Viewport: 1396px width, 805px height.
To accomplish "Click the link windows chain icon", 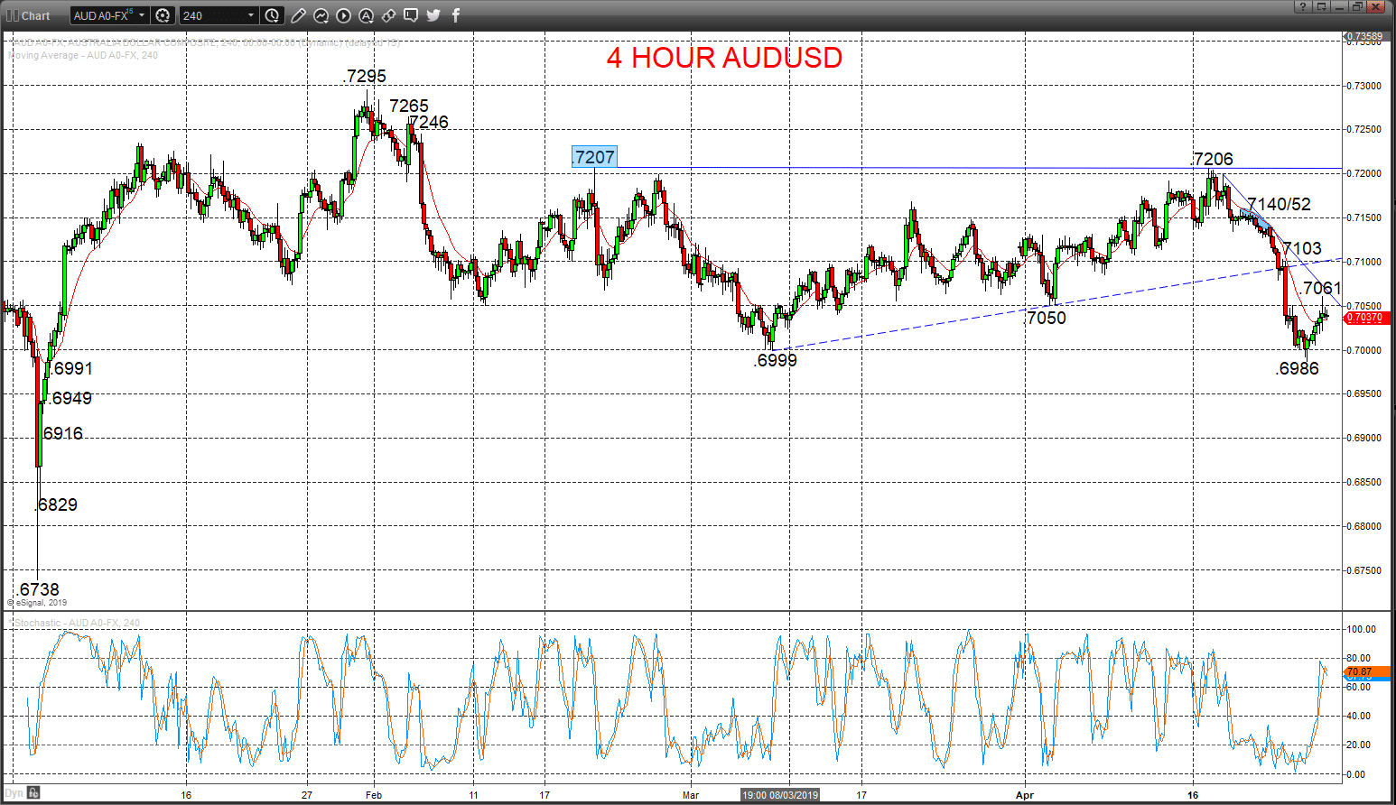I will point(388,15).
